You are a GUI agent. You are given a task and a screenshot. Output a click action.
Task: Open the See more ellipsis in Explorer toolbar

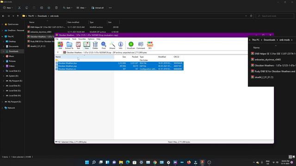[x=110, y=8]
